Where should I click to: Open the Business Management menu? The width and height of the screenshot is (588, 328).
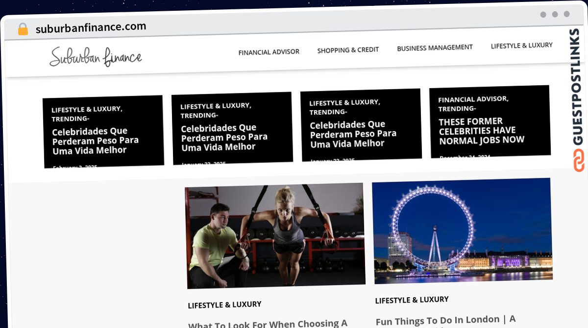(435, 48)
